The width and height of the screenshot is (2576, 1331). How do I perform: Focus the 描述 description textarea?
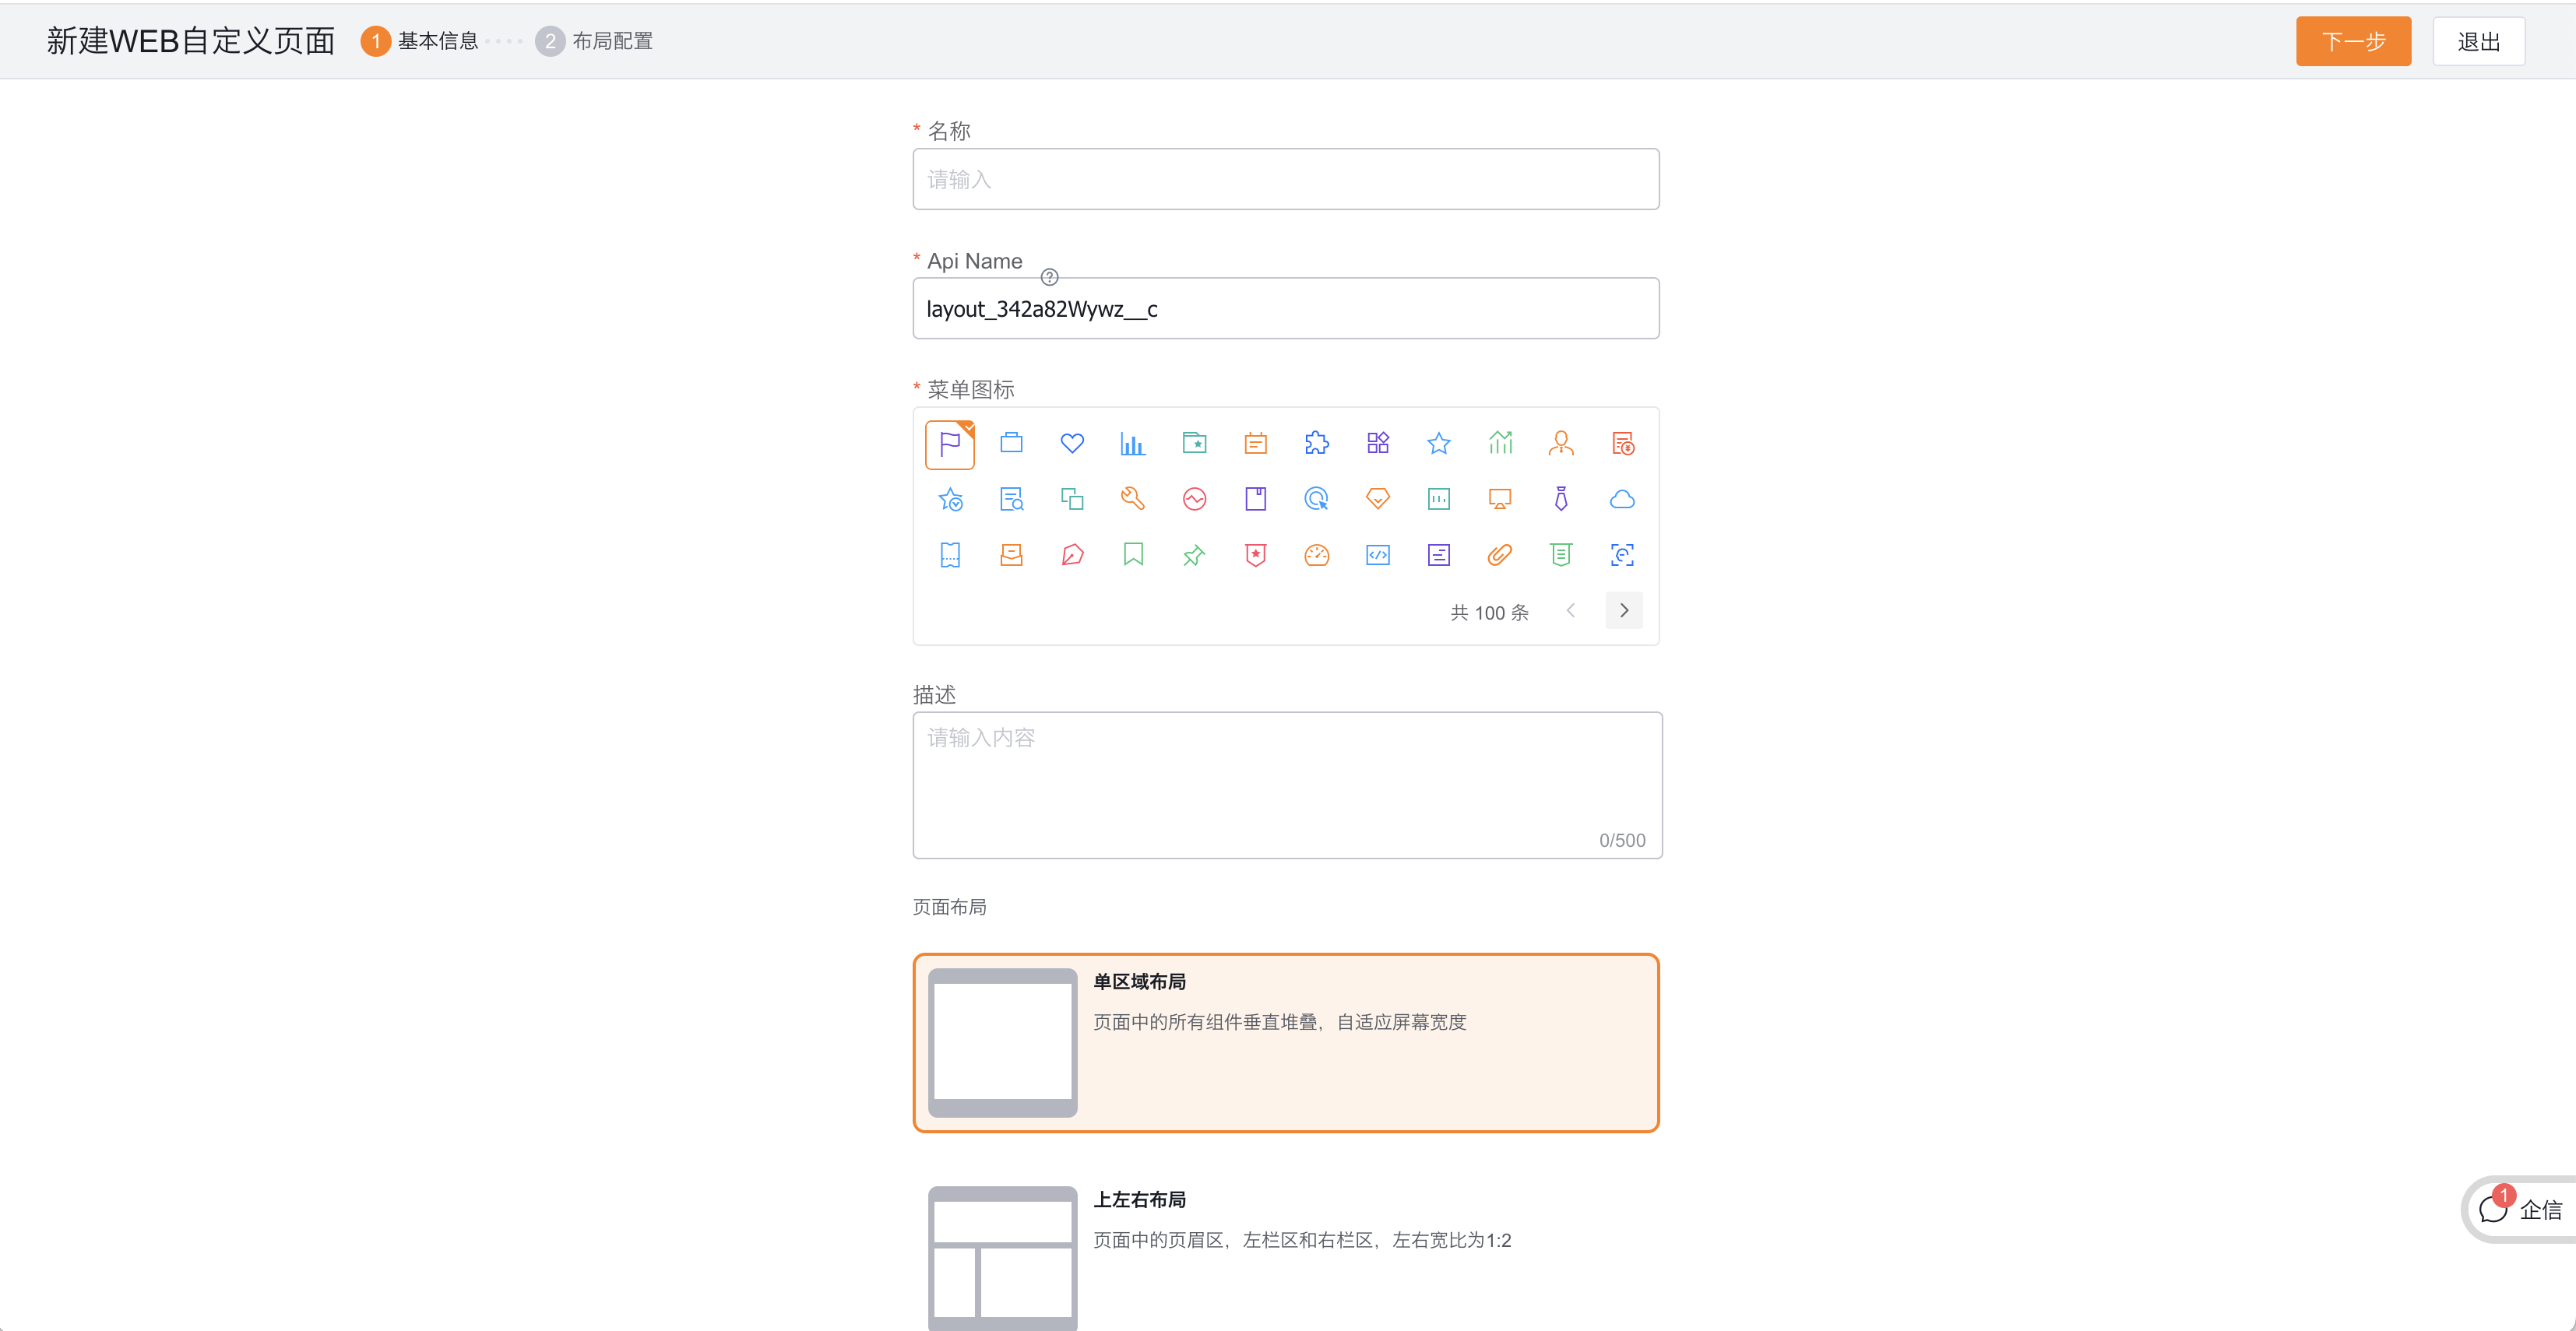pyautogui.click(x=1287, y=785)
